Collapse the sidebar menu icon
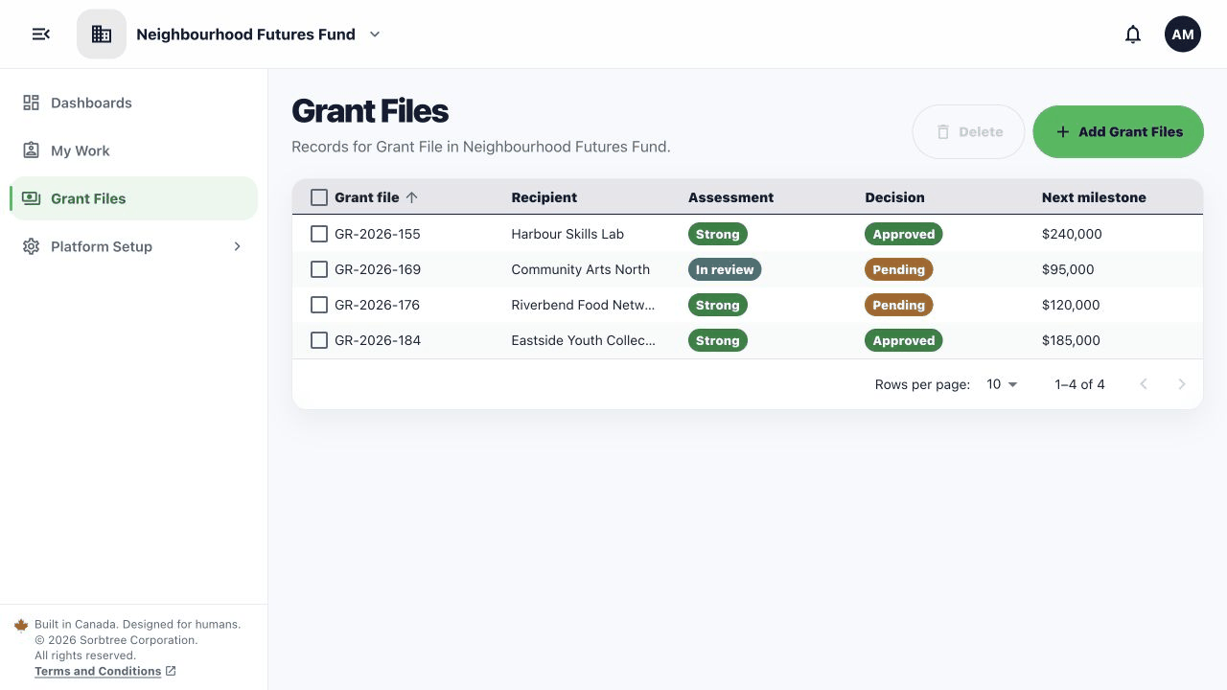1227x690 pixels. [40, 34]
